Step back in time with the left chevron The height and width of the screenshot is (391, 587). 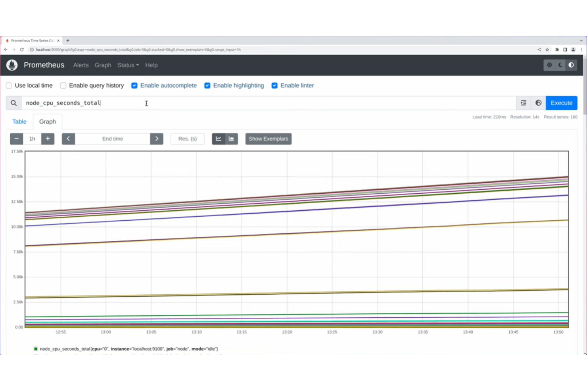click(68, 139)
